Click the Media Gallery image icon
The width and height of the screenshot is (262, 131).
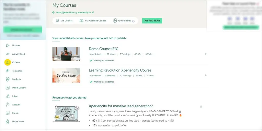7,88
